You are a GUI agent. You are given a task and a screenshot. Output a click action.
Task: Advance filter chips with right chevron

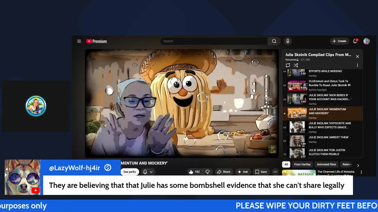point(358,165)
